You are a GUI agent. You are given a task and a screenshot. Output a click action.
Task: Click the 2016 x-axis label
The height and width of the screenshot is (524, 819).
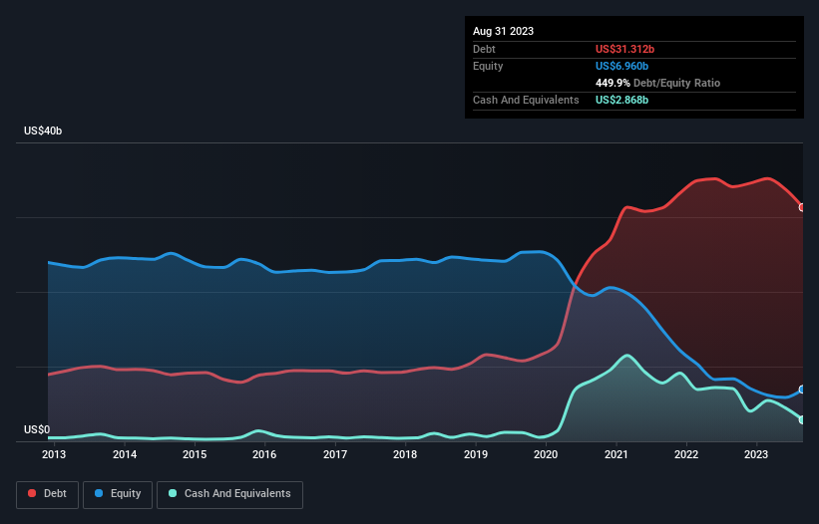pyautogui.click(x=264, y=454)
